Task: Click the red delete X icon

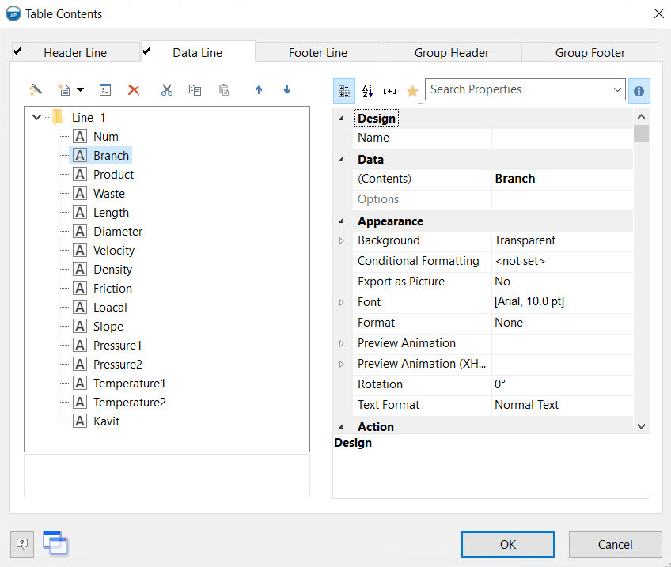Action: [134, 90]
